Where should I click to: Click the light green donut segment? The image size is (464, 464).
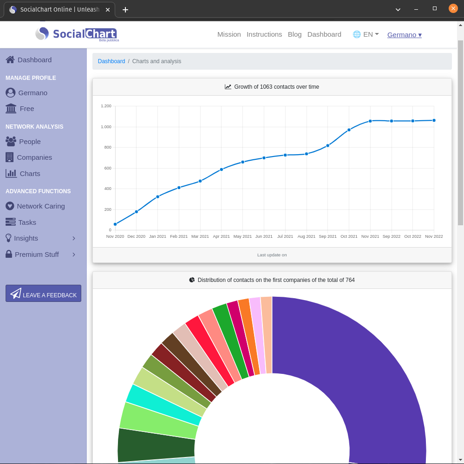pyautogui.click(x=159, y=420)
